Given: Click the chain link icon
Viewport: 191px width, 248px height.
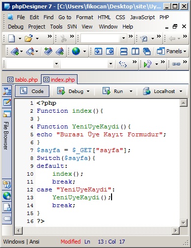Looking at the screenshot, I should click(176, 64).
